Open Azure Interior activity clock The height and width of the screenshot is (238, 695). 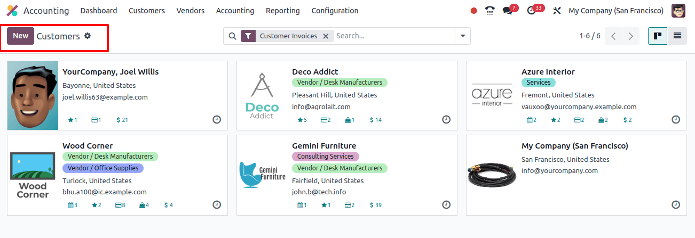click(x=676, y=119)
